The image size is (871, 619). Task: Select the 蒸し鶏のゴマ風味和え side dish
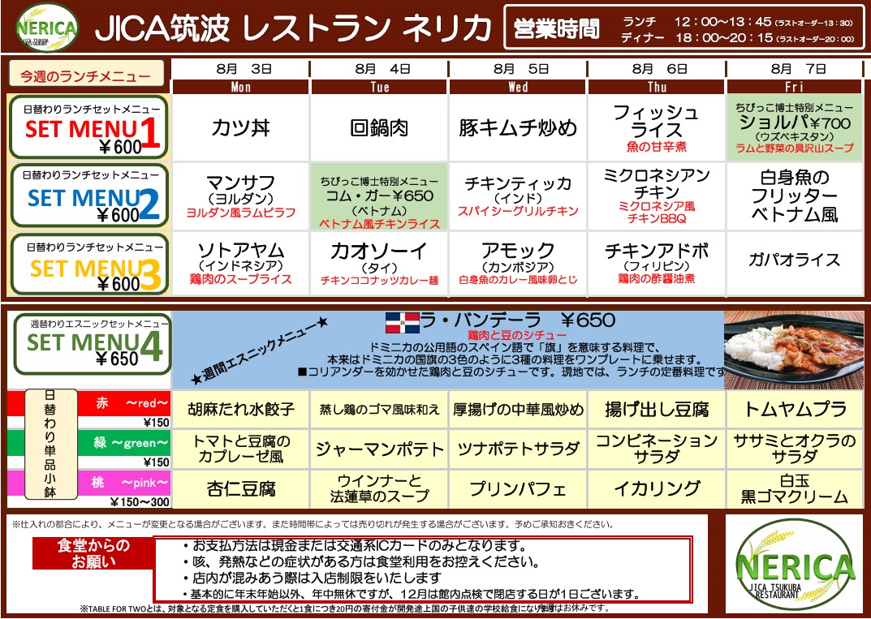click(x=379, y=409)
